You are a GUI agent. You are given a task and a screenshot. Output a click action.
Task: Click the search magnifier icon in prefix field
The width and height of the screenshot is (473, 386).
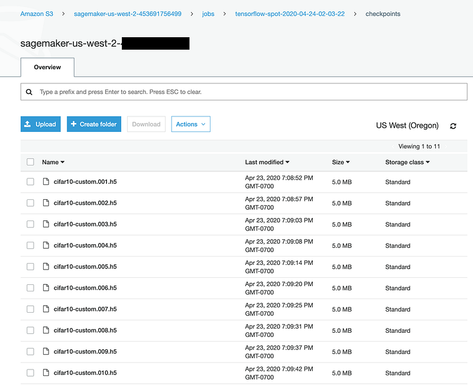click(x=30, y=92)
